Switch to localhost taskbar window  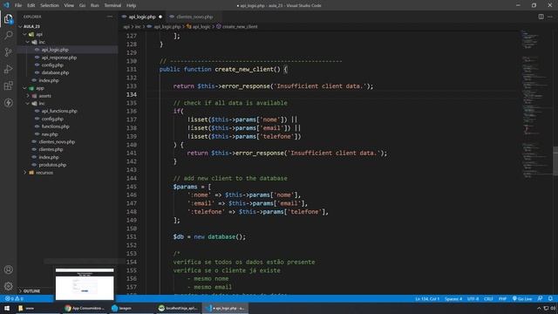coord(178,308)
